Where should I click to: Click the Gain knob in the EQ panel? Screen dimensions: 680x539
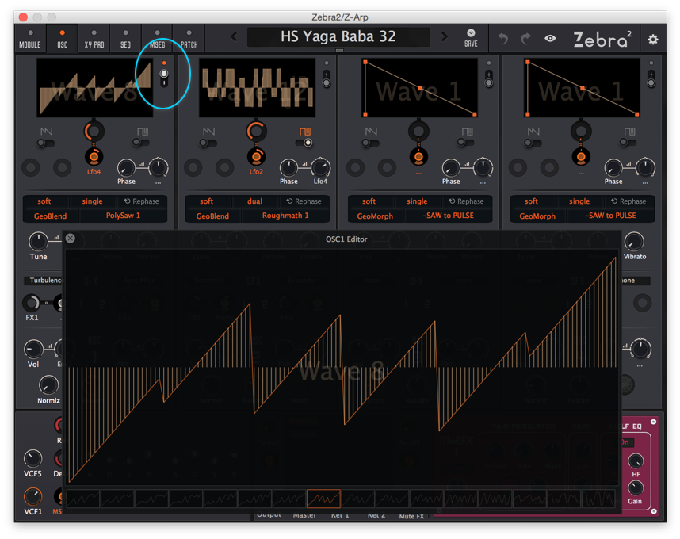[x=636, y=487]
